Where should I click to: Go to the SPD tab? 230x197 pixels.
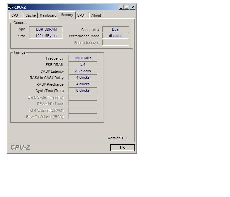pos(82,15)
